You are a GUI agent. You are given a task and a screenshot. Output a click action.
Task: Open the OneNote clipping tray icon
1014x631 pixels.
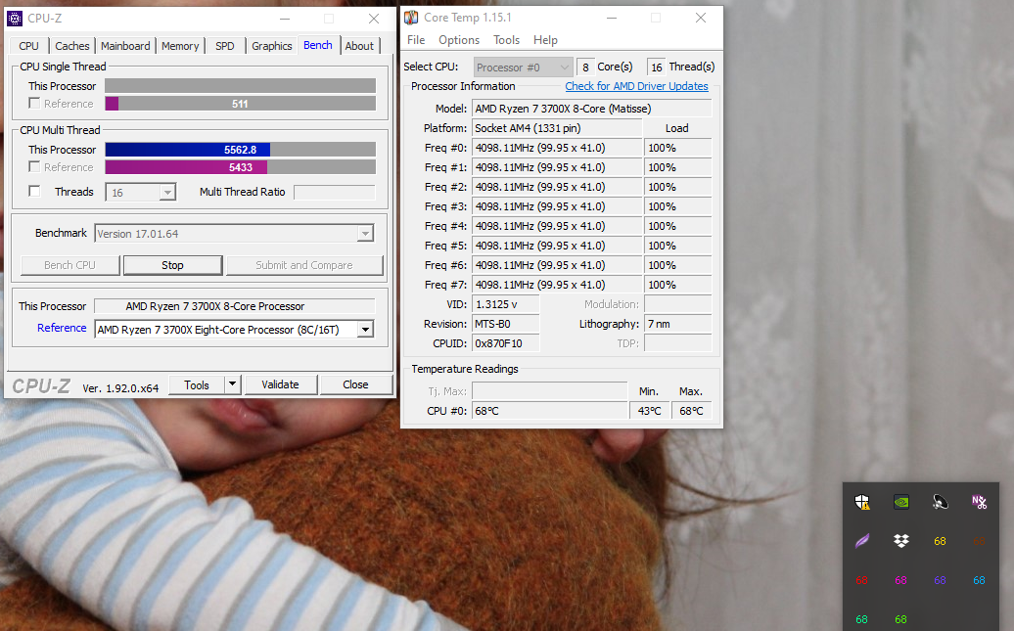tap(979, 502)
